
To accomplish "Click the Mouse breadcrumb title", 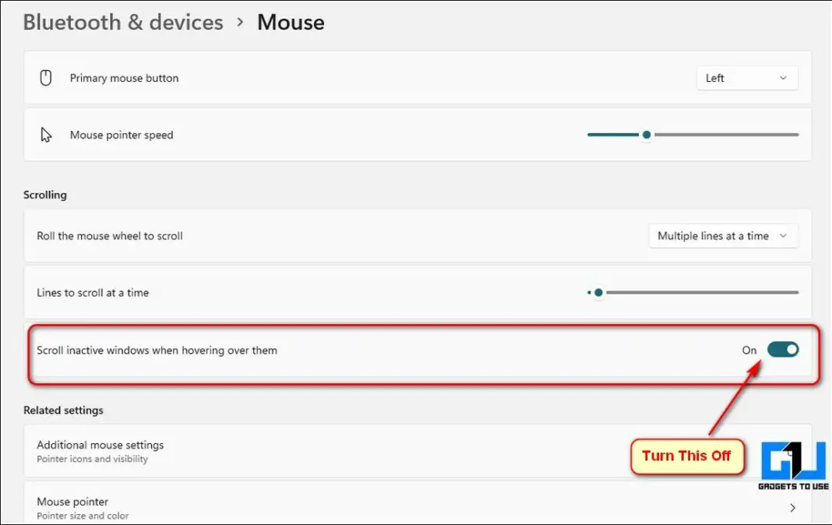I will click(x=291, y=22).
